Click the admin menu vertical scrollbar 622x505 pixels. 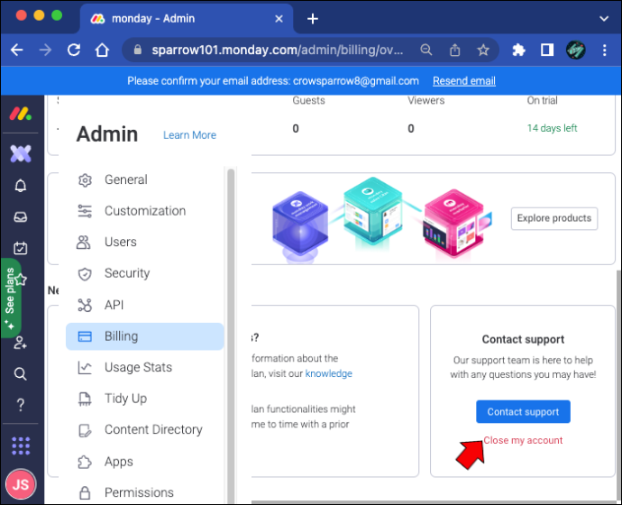(x=231, y=335)
